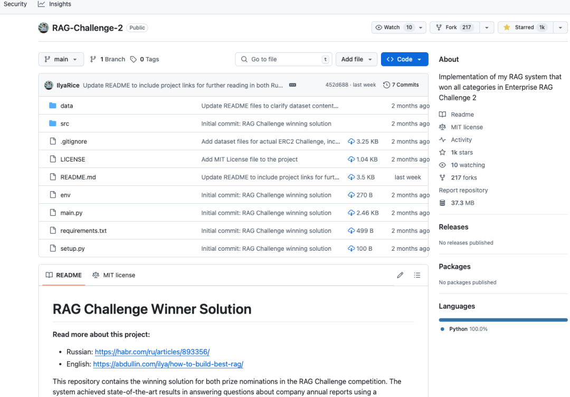Toggle the Starred star button
This screenshot has width=570, height=397.
point(525,27)
